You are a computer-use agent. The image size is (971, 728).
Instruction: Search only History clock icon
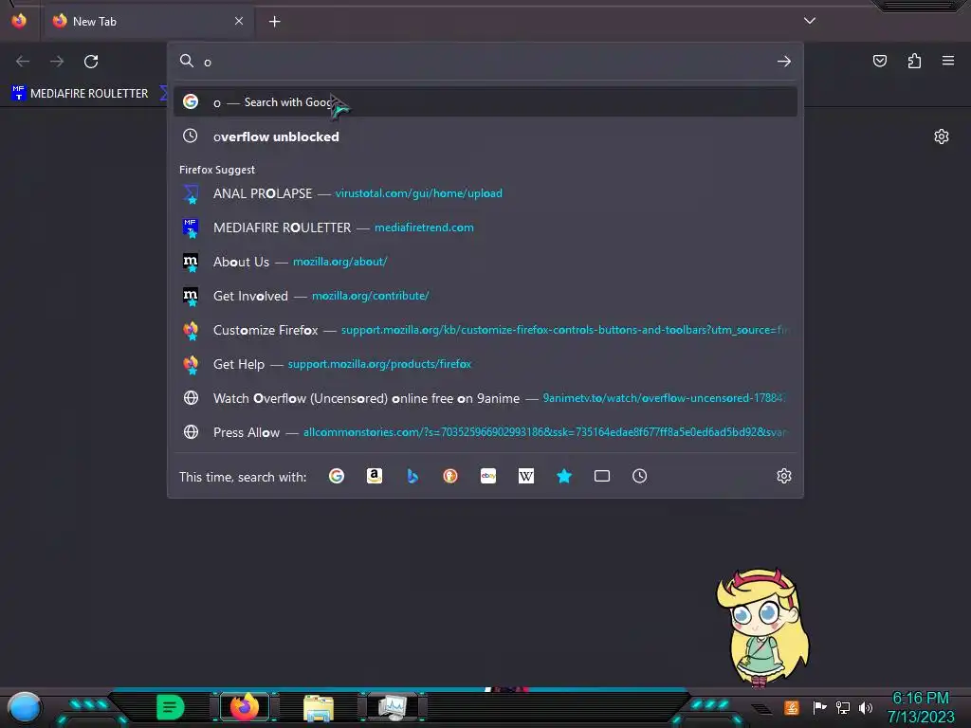pos(640,476)
